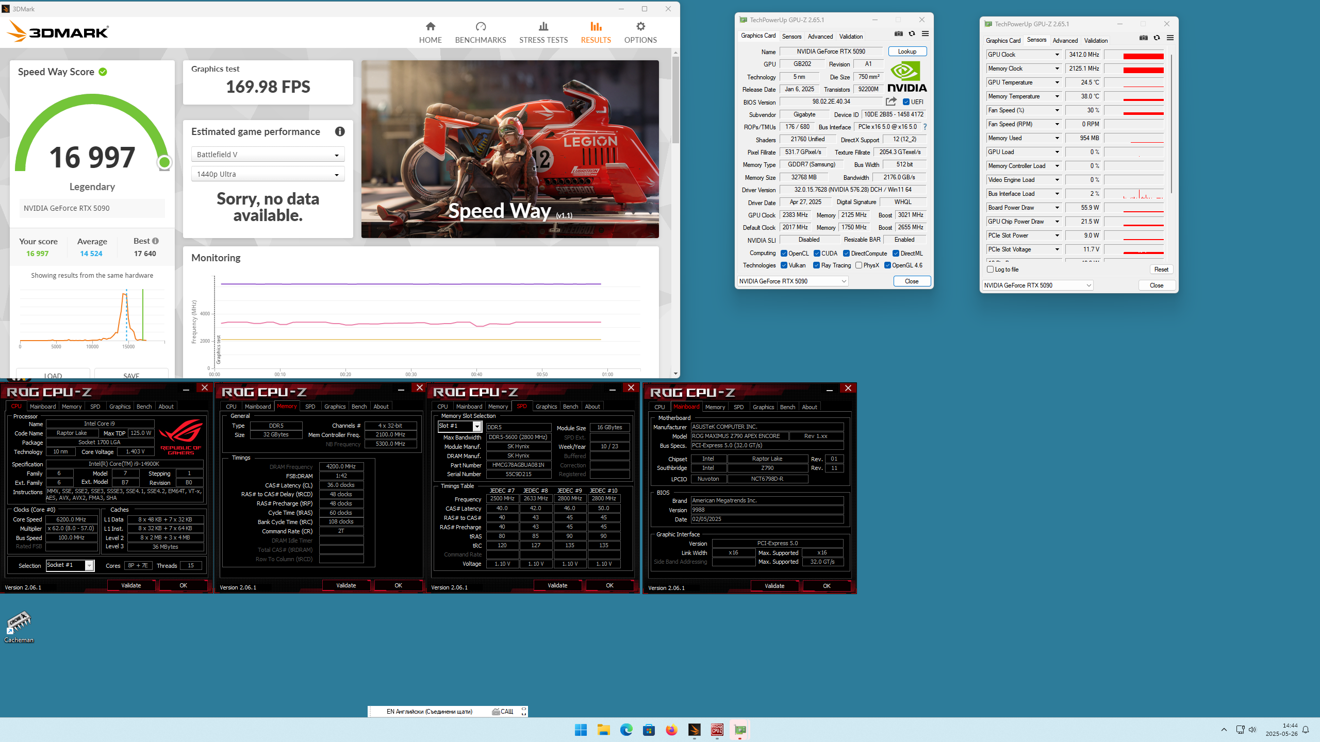Open the volume control in the system tray

click(x=1252, y=730)
